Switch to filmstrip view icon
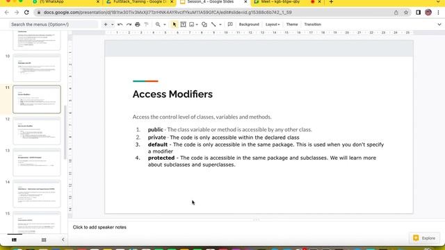Image resolution: width=445 pixels, height=250 pixels. (14, 240)
